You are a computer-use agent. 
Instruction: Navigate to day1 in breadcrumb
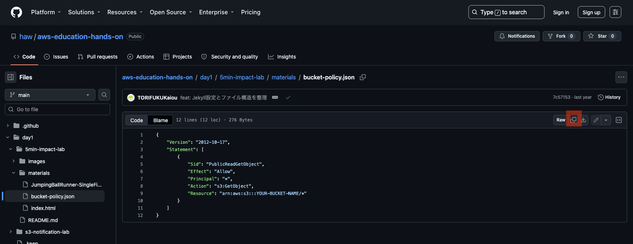206,77
